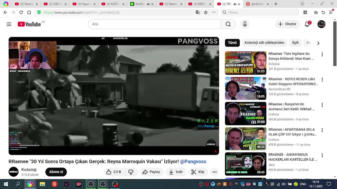Open options for the Tüm İngiltere video
The height and width of the screenshot is (189, 337).
pyautogui.click(x=322, y=55)
